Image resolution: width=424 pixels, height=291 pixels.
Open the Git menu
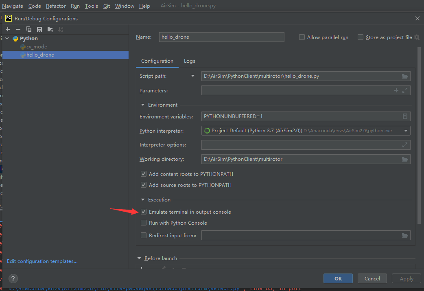(107, 6)
